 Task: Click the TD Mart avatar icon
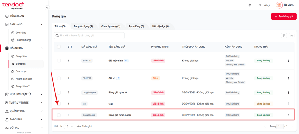click(279, 5)
